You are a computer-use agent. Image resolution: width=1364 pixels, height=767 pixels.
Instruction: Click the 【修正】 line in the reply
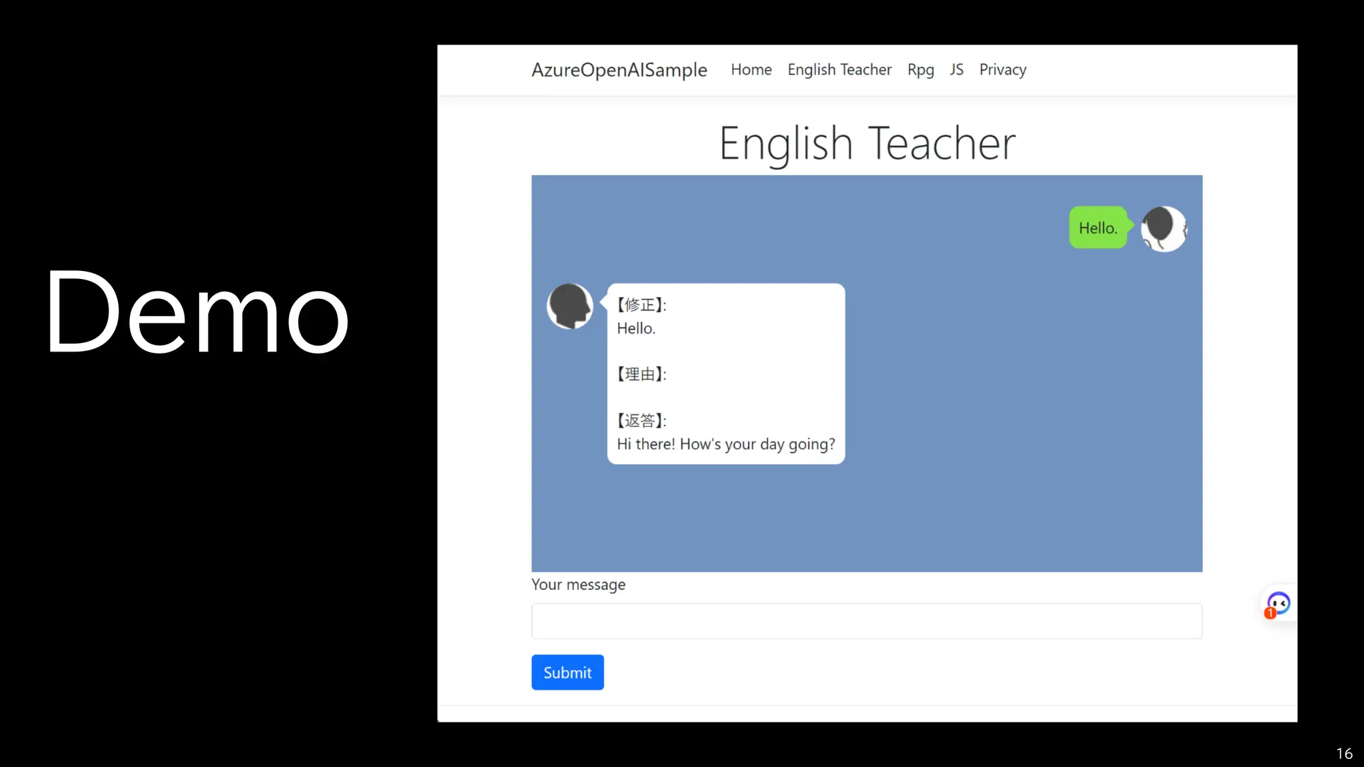tap(641, 305)
